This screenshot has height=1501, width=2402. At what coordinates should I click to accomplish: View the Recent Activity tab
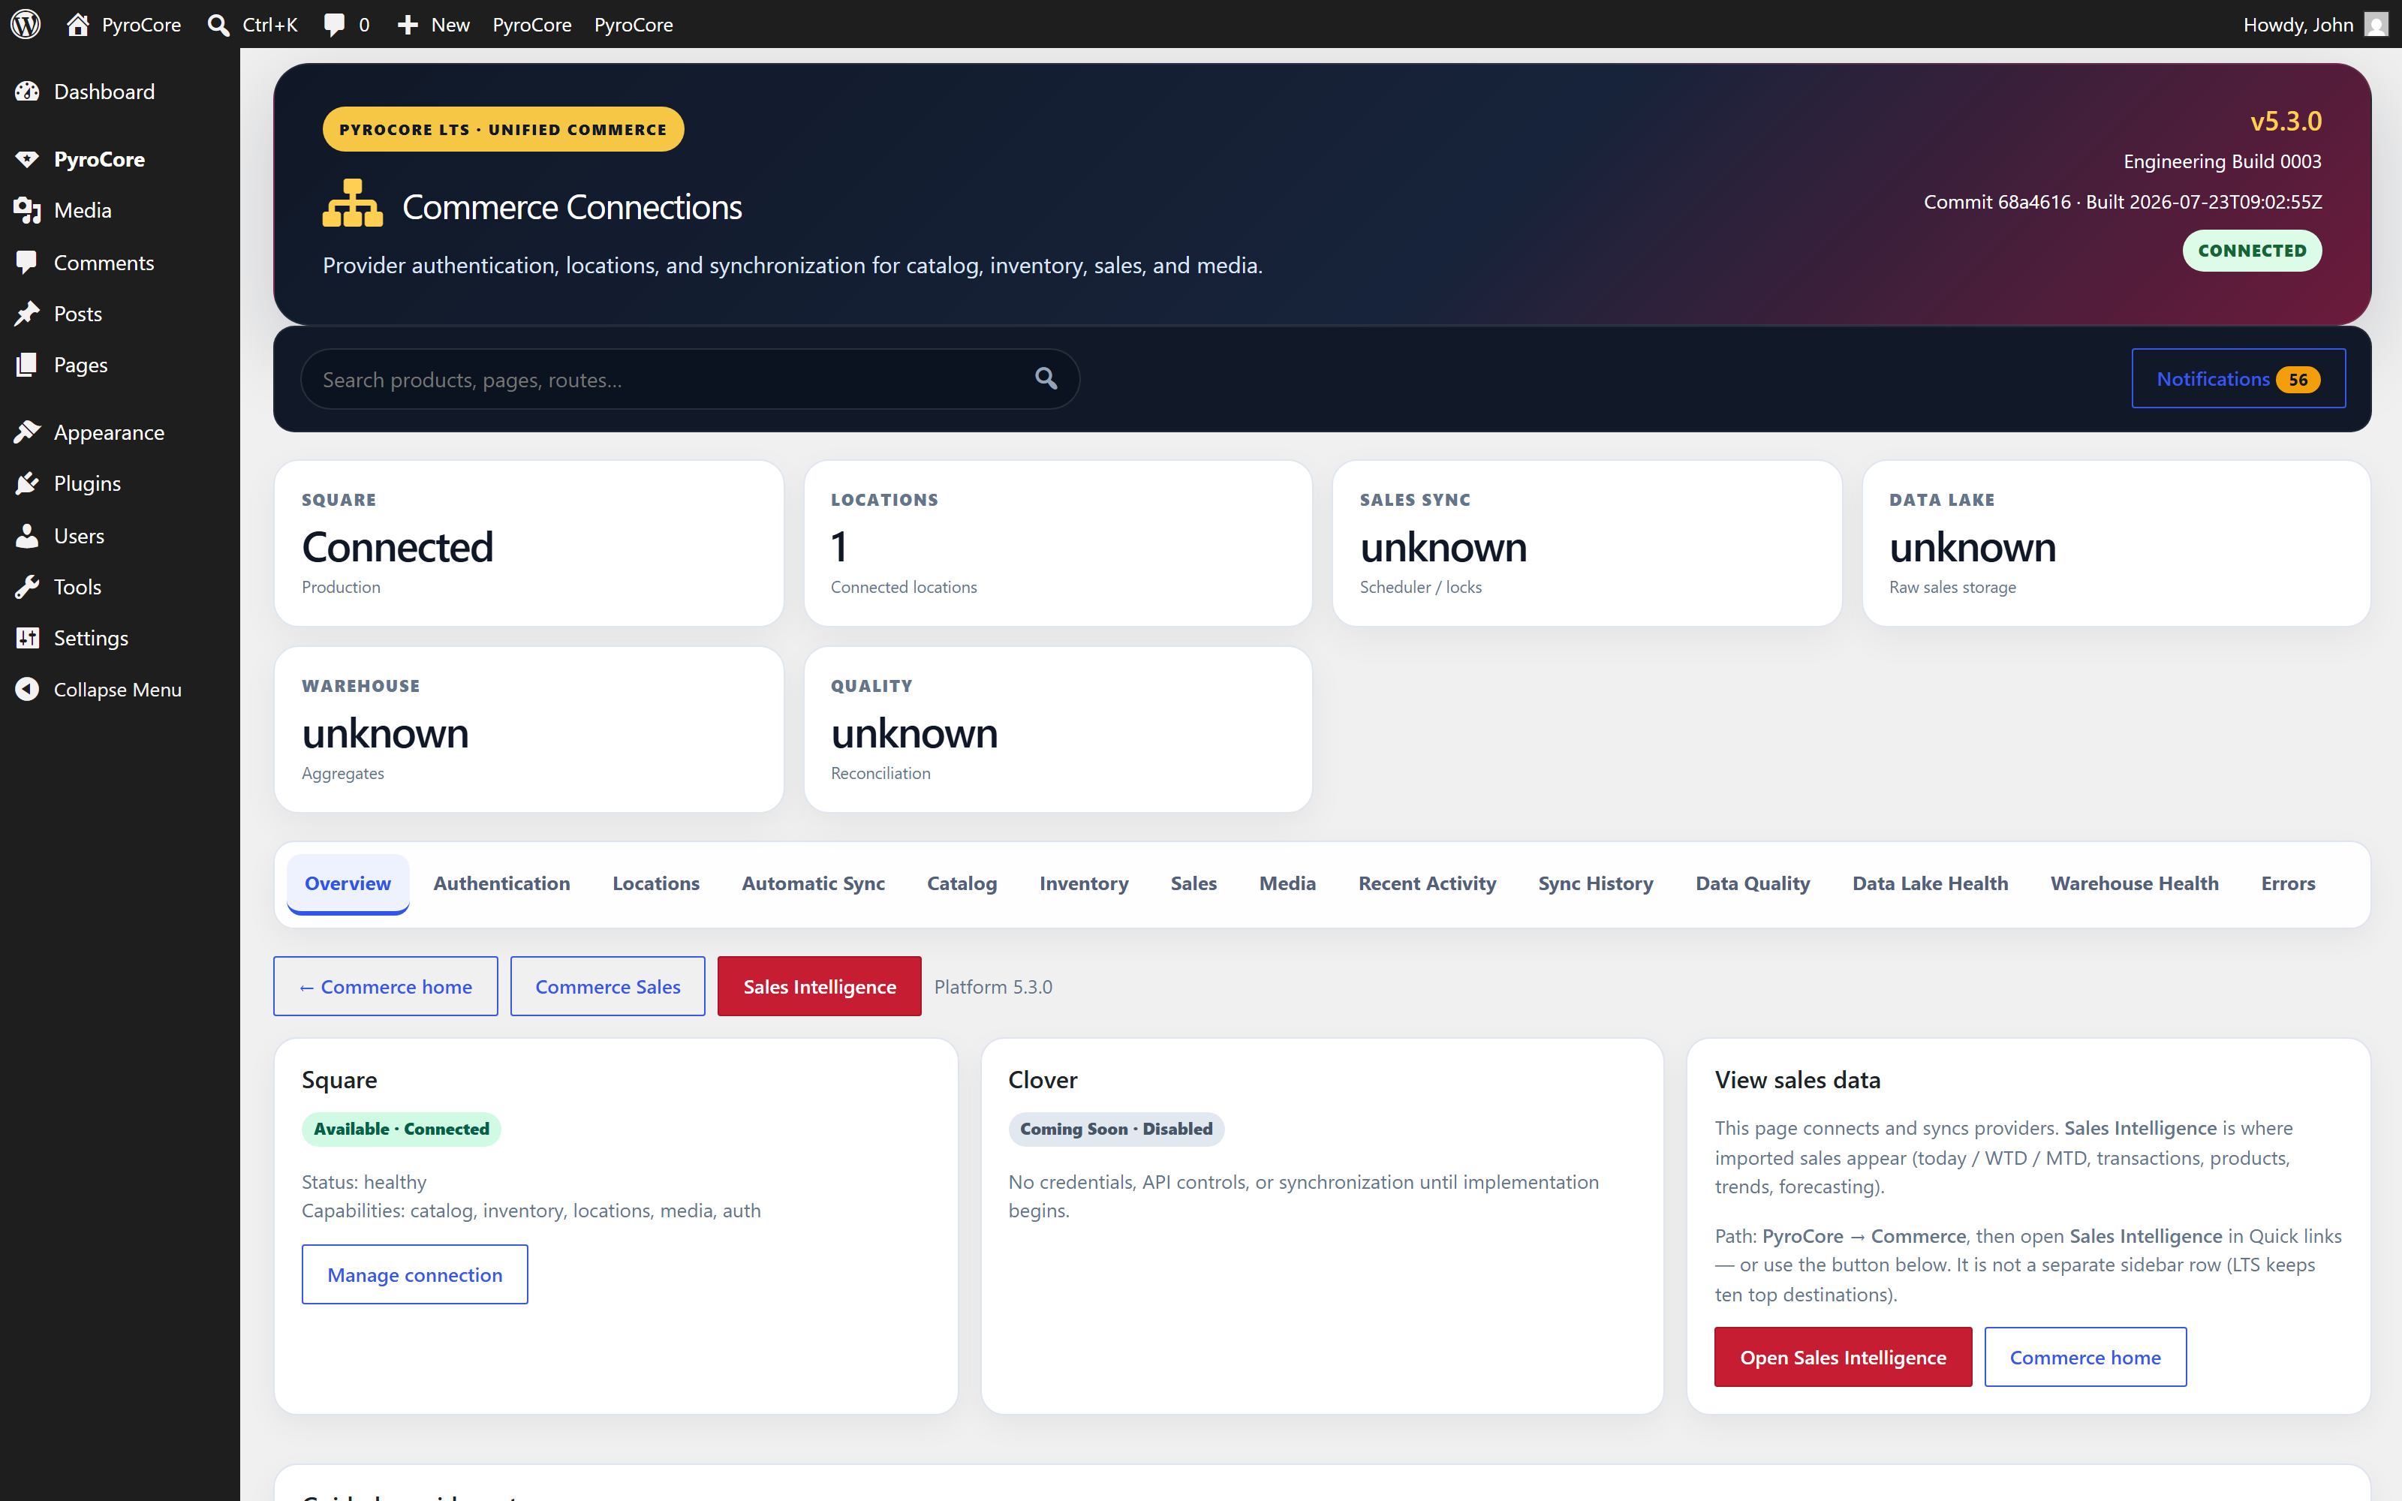pos(1427,883)
